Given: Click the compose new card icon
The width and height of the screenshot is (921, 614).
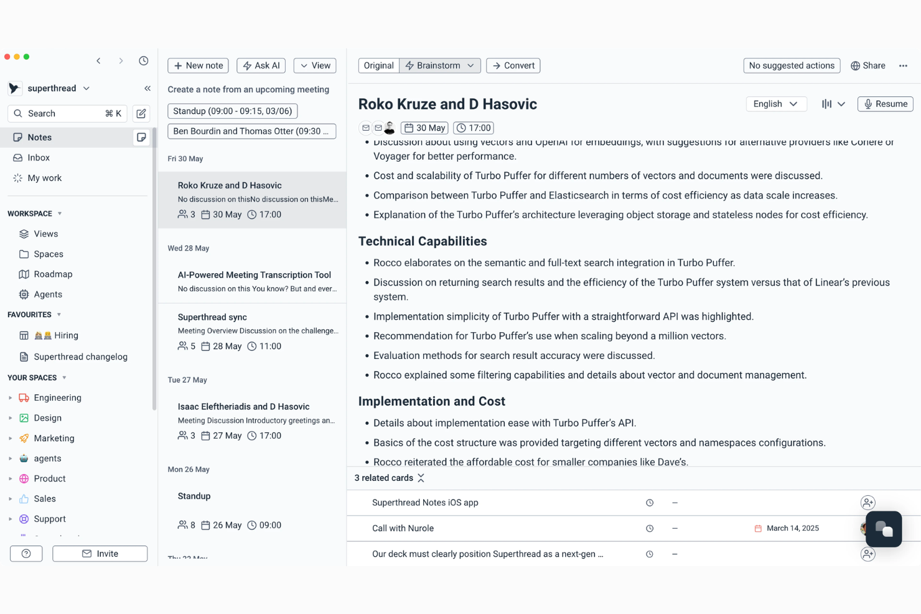Looking at the screenshot, I should tap(141, 113).
